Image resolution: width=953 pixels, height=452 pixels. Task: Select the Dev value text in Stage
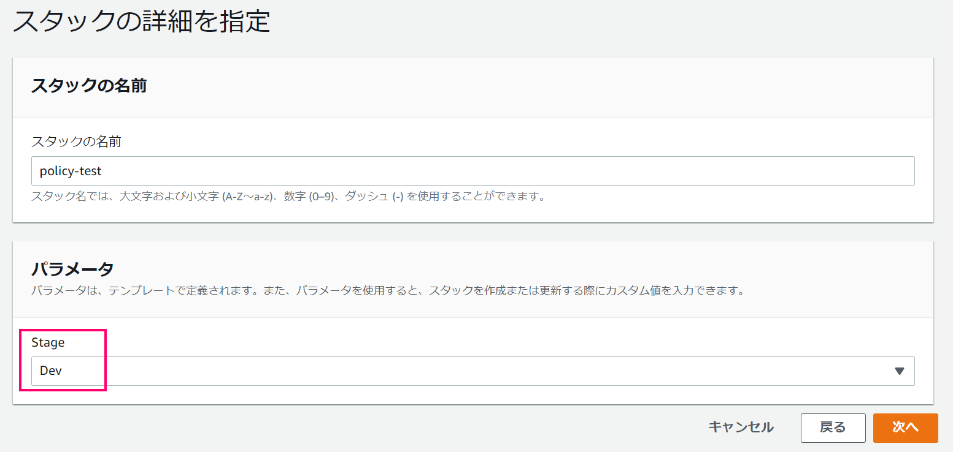[x=51, y=371]
